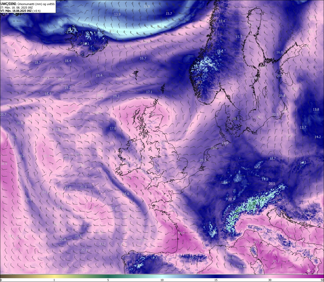Click the '16.8' value over the Baltic
Image resolution: width=324 pixels, height=282 pixels.
(282, 95)
